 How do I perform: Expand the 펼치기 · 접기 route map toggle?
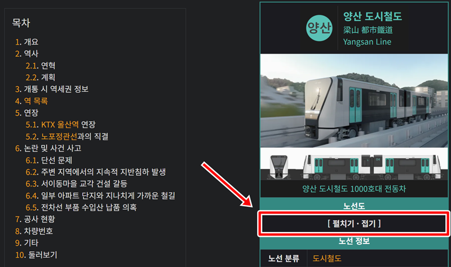[354, 223]
